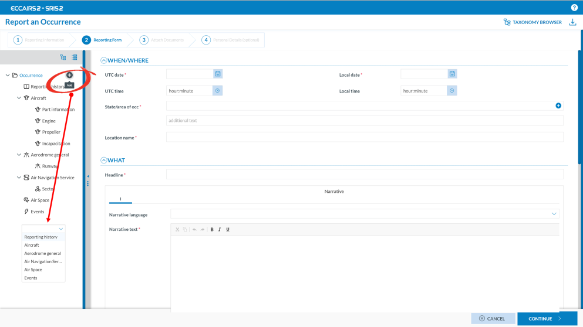
Task: Select the Occurrence folder item
Action: point(31,76)
